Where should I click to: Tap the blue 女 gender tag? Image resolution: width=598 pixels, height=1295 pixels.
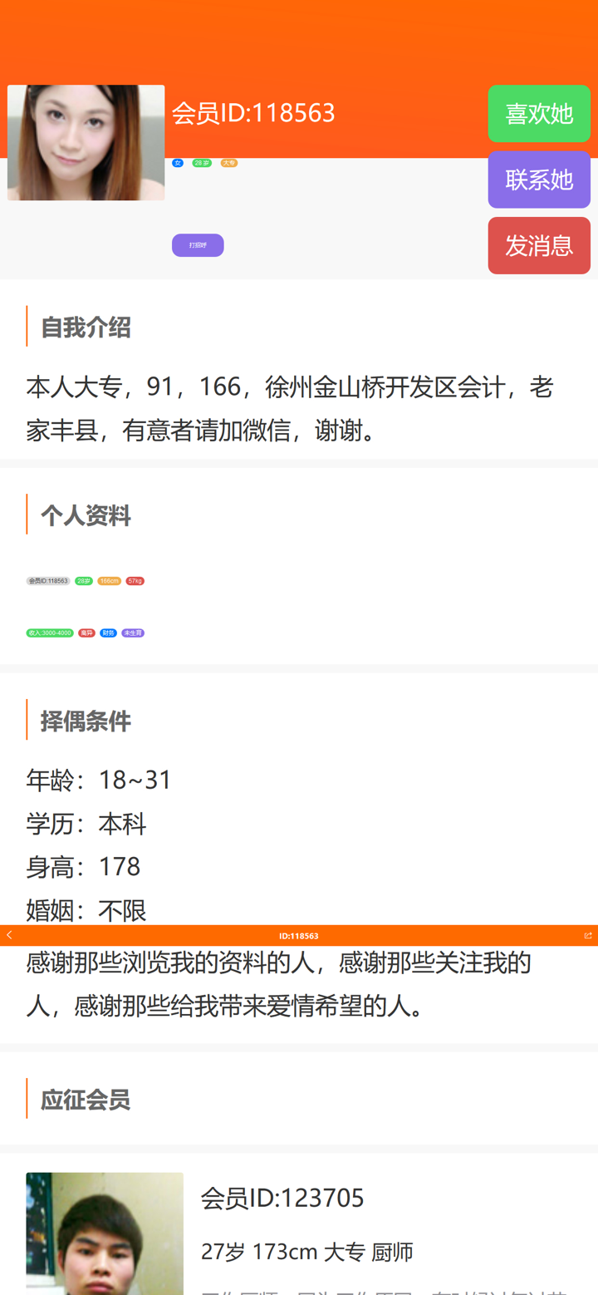pos(178,163)
